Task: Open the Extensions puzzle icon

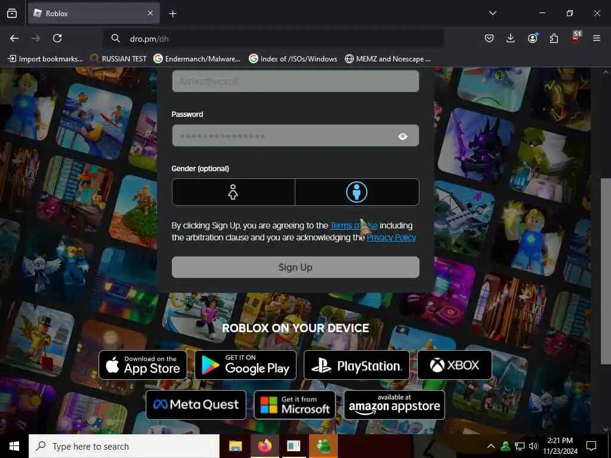Action: coord(554,38)
